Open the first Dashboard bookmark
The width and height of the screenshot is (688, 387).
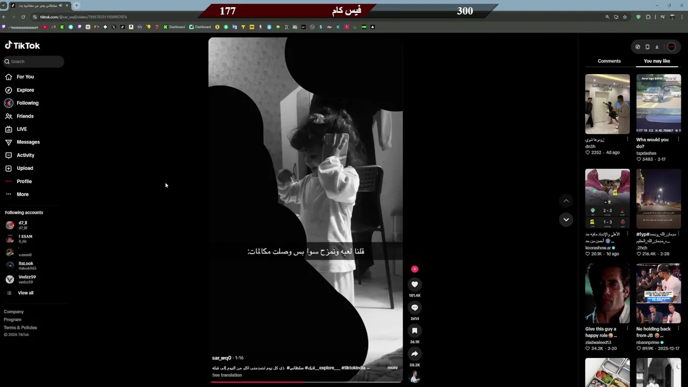click(174, 27)
